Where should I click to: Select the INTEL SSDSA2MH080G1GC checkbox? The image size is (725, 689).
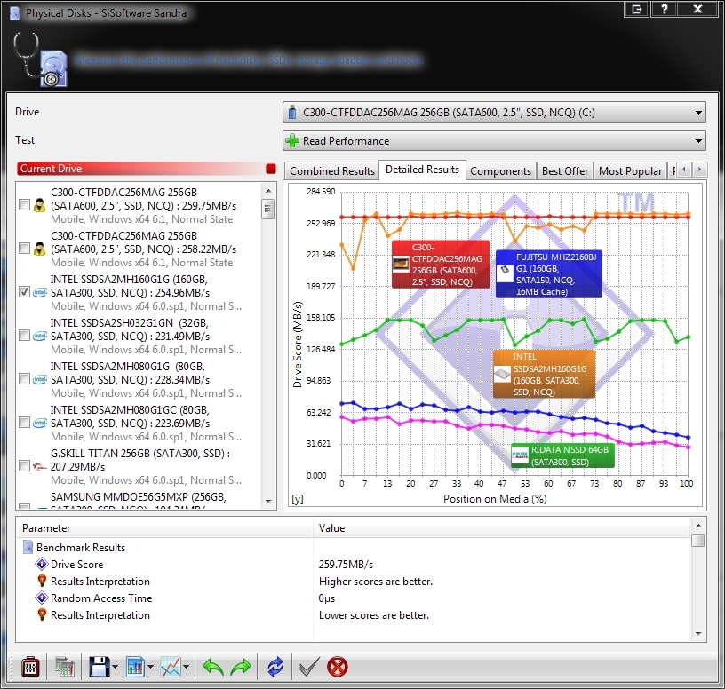tap(25, 423)
